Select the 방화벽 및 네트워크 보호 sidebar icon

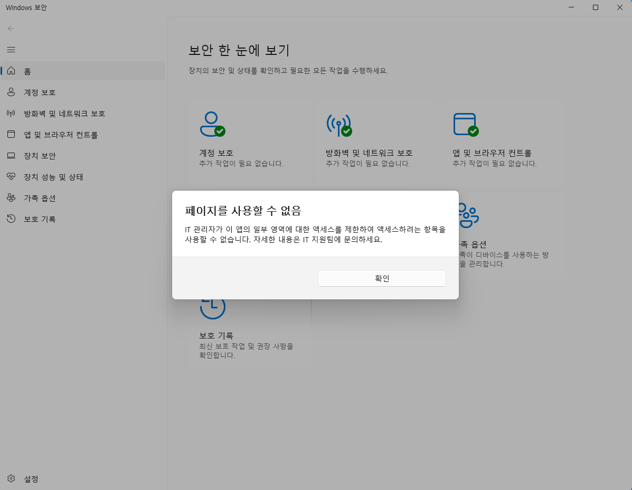tap(11, 113)
